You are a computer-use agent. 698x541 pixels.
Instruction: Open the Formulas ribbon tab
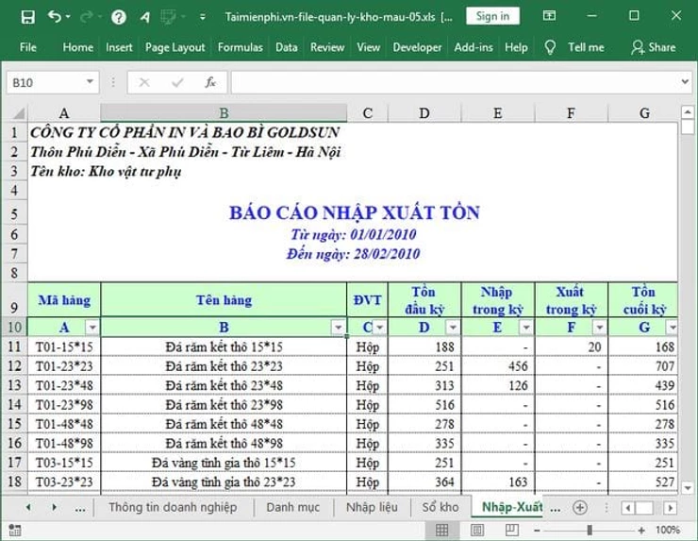point(240,47)
